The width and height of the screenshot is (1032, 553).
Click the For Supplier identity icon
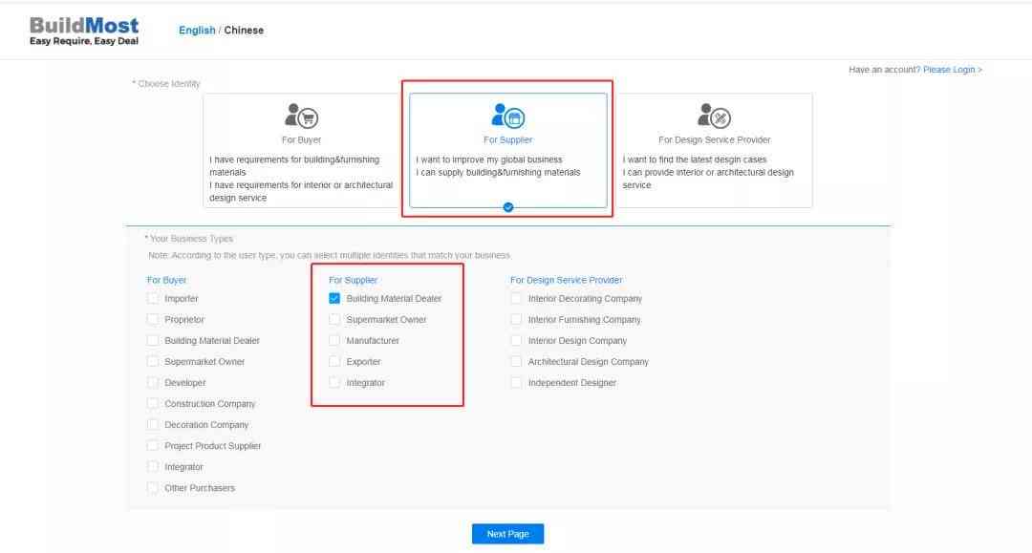508,116
